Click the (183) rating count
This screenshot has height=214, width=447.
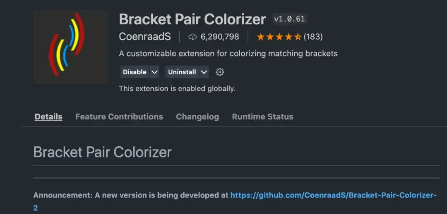[x=313, y=37]
